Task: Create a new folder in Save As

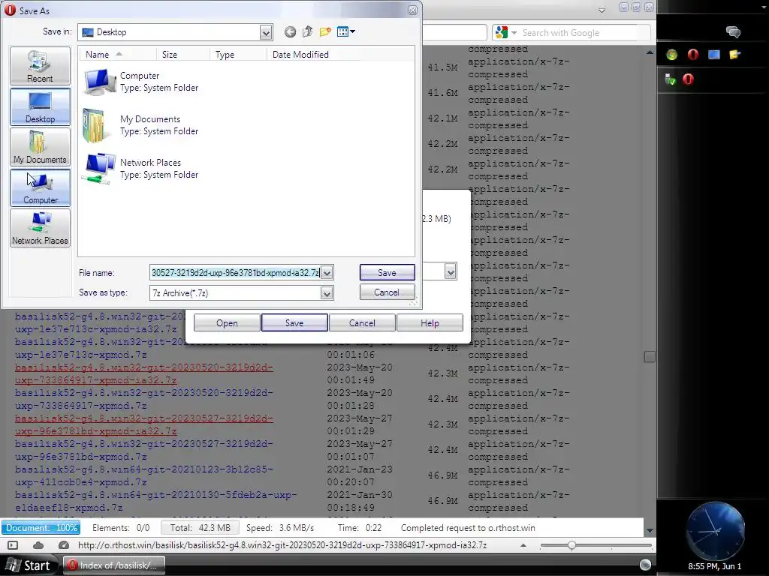Action: (324, 32)
